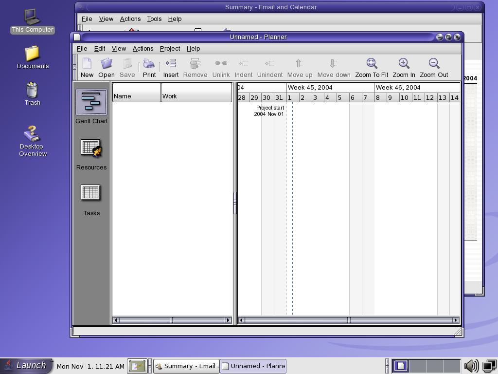The height and width of the screenshot is (374, 498).
Task: Open the Documents folder on desktop
Action: click(x=33, y=53)
